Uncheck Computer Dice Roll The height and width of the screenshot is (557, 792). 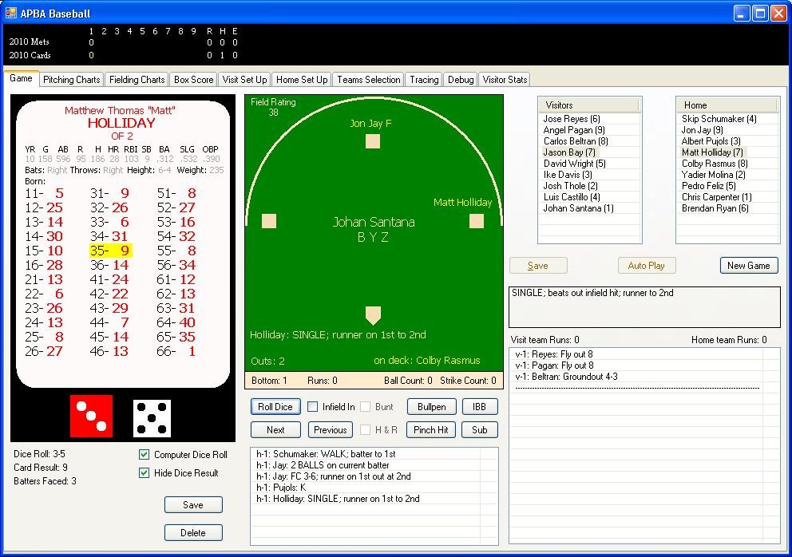(x=145, y=452)
